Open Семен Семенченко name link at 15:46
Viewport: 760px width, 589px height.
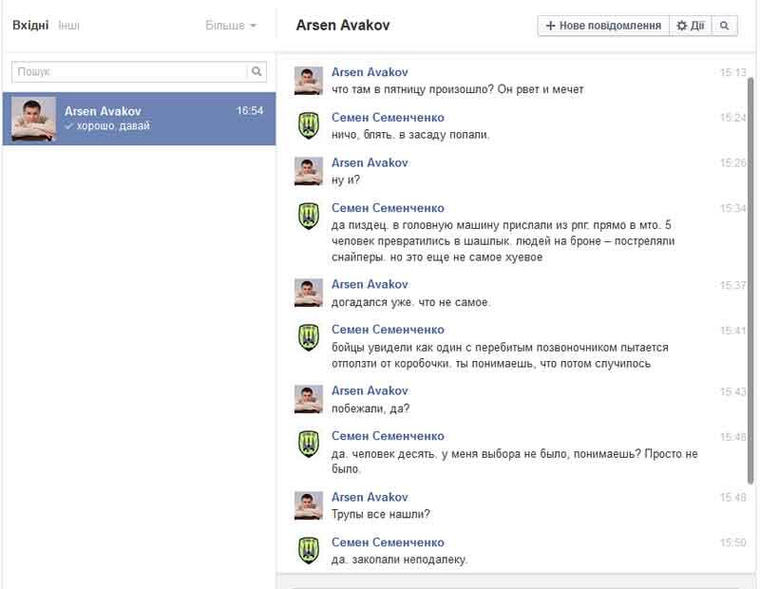pos(388,436)
